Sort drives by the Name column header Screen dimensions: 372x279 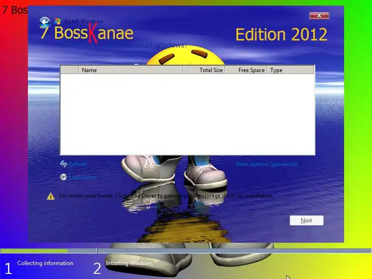pyautogui.click(x=131, y=70)
